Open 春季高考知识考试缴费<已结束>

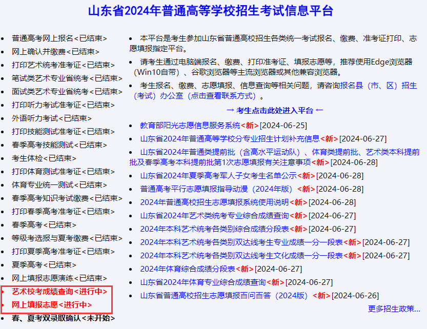pos(67,198)
